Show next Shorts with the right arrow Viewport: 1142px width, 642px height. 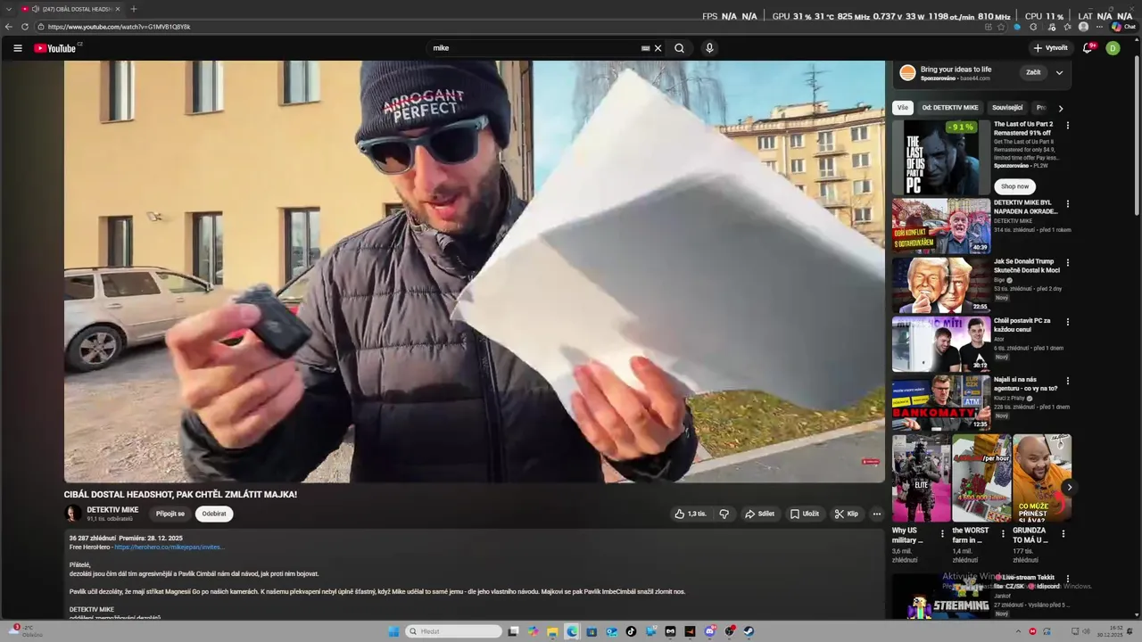(x=1069, y=487)
